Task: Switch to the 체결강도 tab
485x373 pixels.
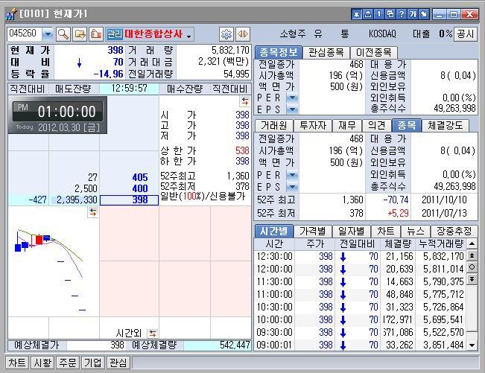Action: tap(446, 126)
